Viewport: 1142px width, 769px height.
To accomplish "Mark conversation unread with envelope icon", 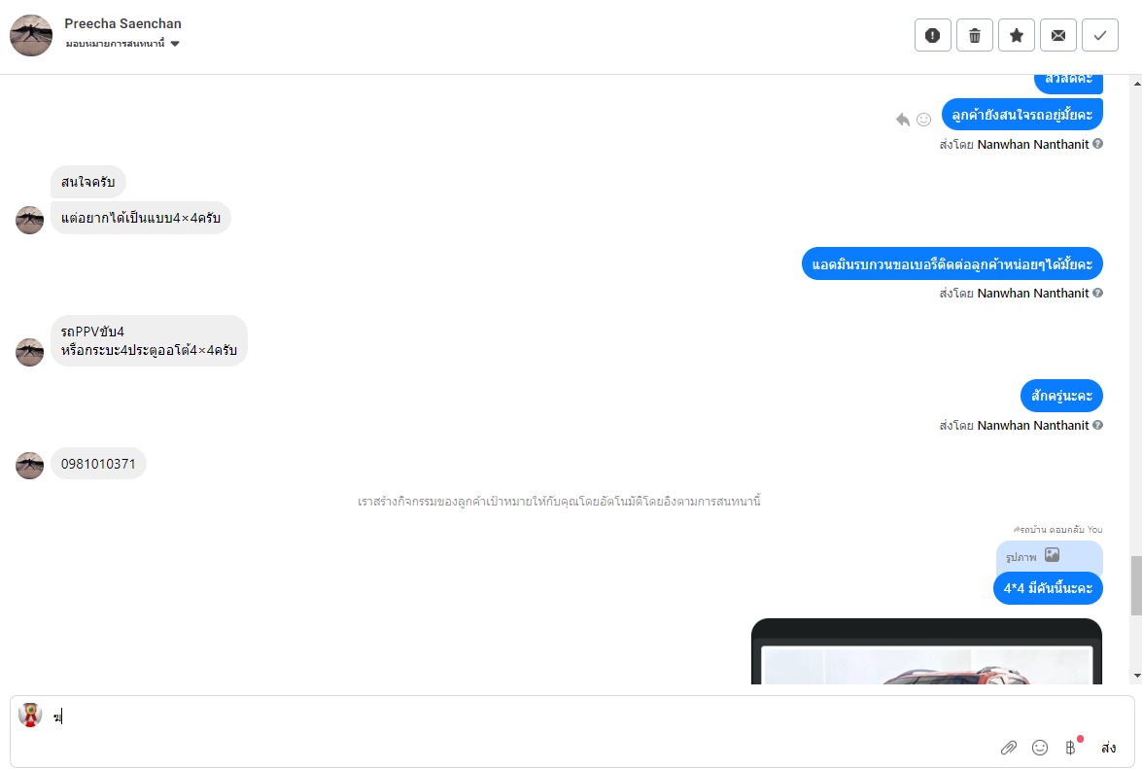I will coord(1058,35).
